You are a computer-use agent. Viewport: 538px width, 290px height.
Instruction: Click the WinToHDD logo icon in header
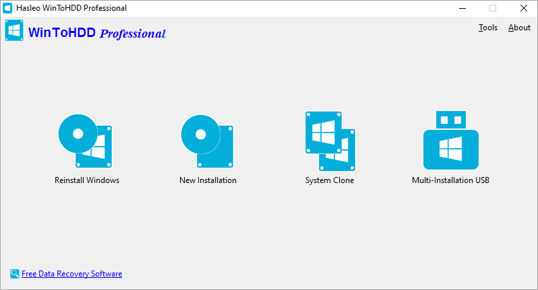[15, 32]
